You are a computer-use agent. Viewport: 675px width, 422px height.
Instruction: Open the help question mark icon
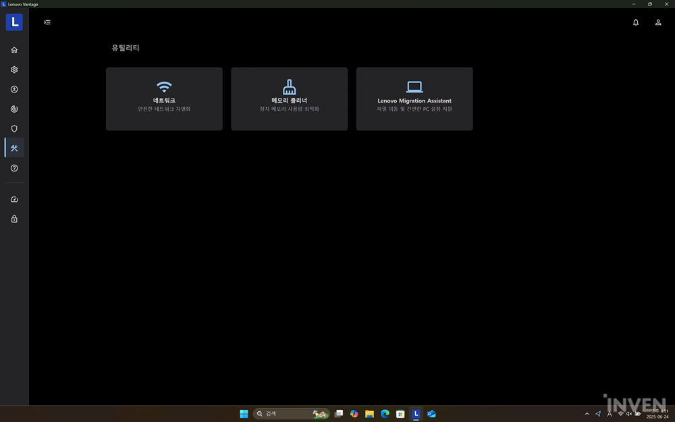coord(14,168)
